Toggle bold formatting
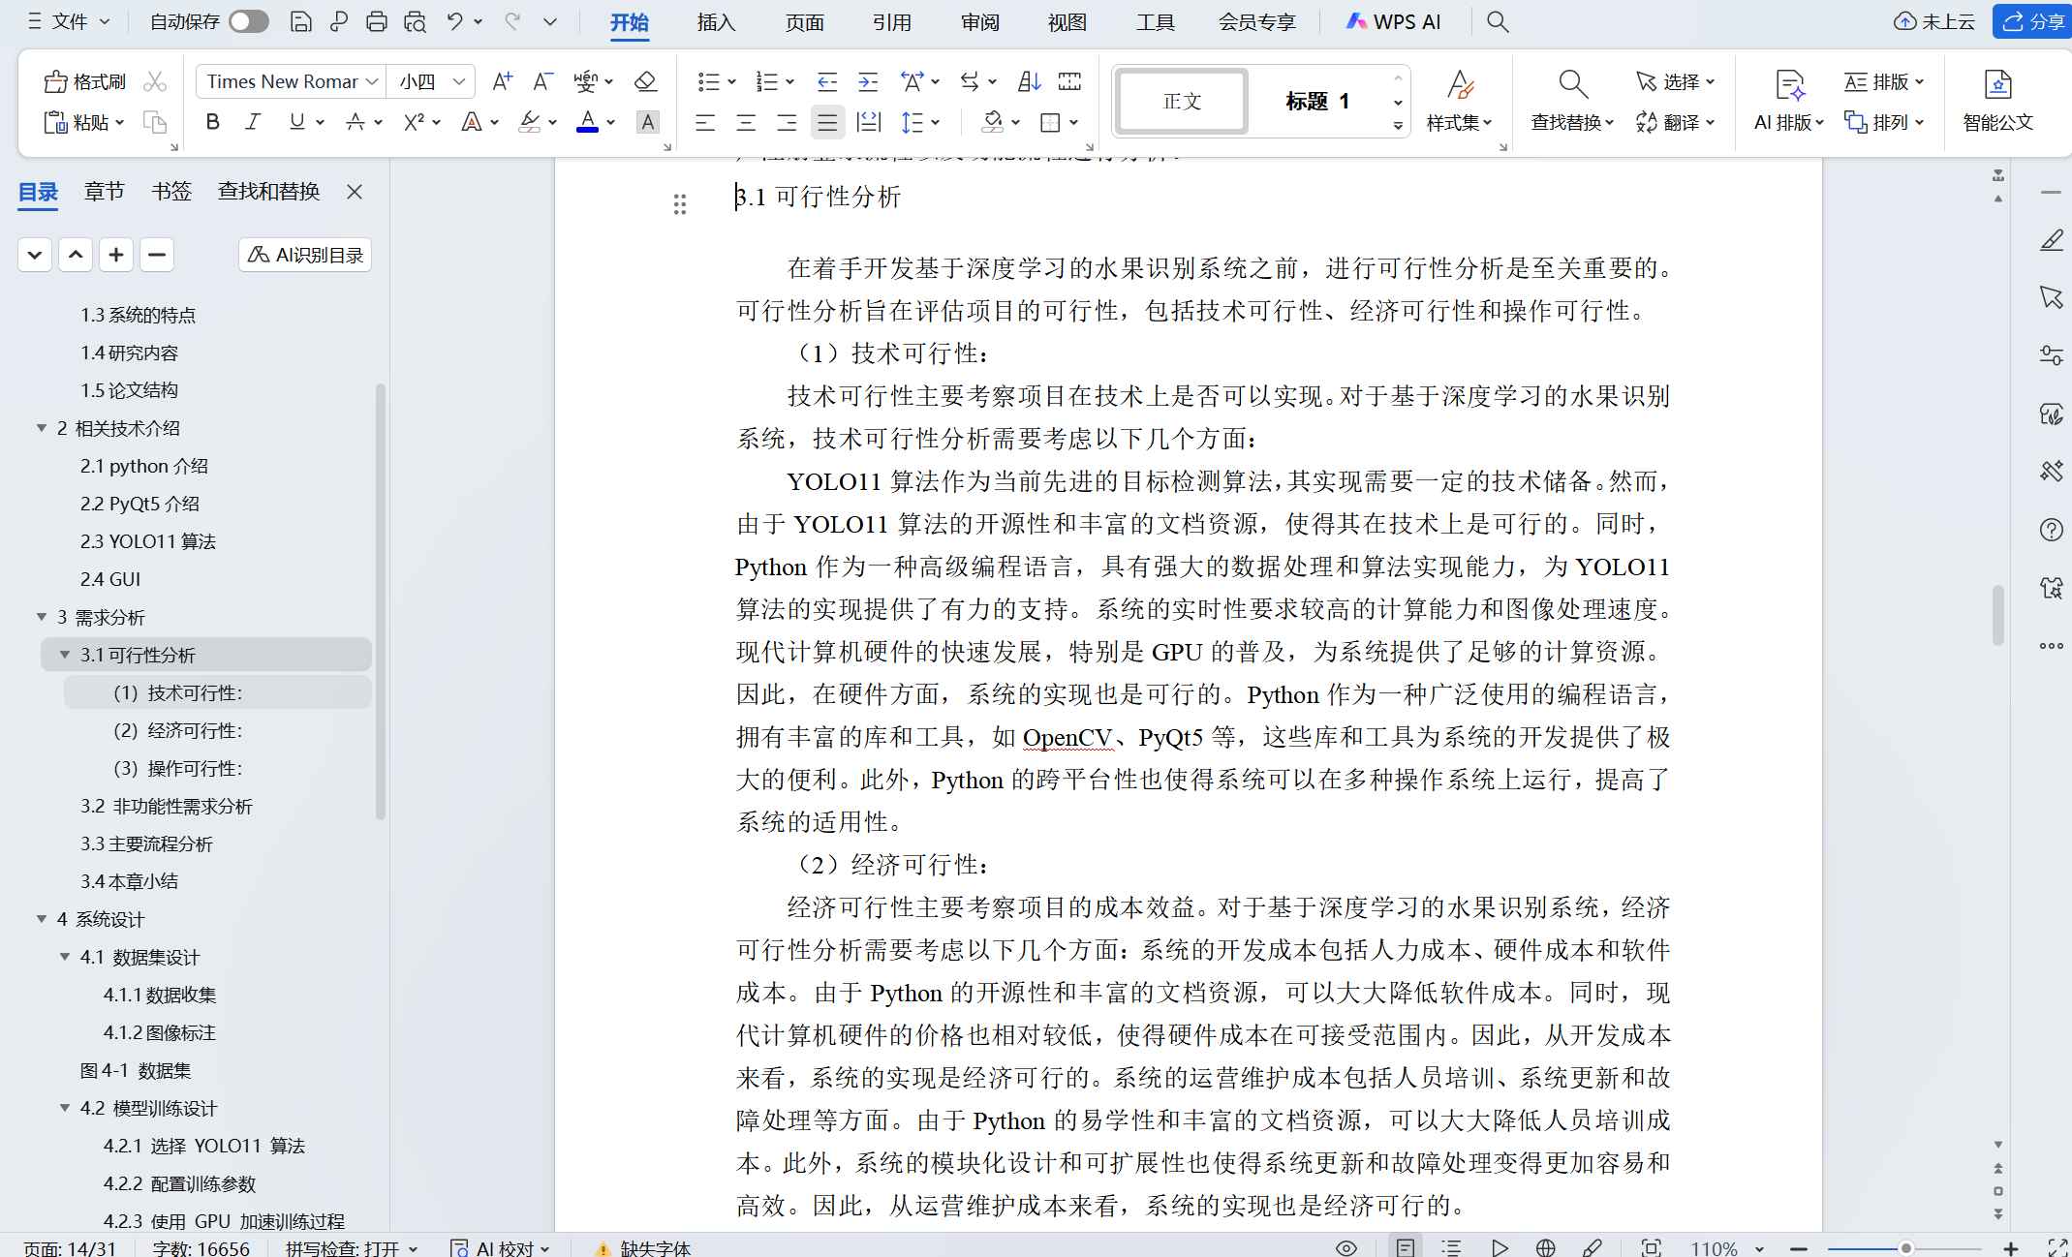Image resolution: width=2072 pixels, height=1257 pixels. tap(213, 122)
